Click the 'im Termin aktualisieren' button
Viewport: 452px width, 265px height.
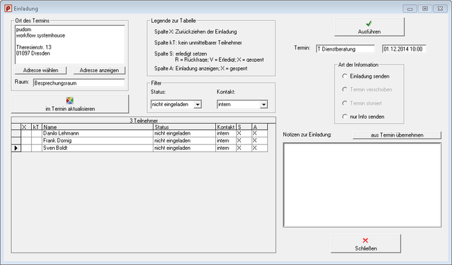tap(70, 104)
